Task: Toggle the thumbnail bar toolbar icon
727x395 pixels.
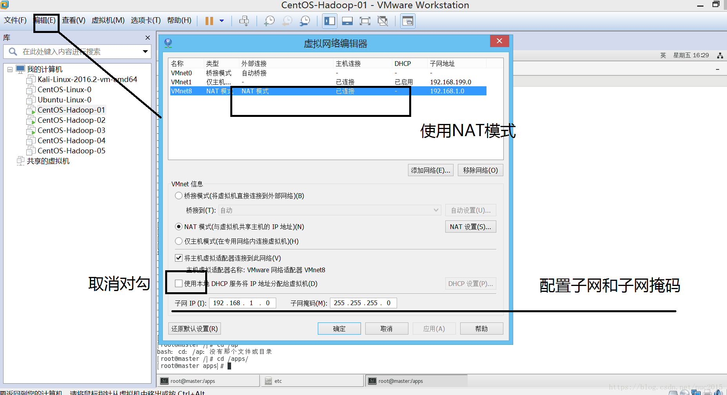Action: click(347, 21)
